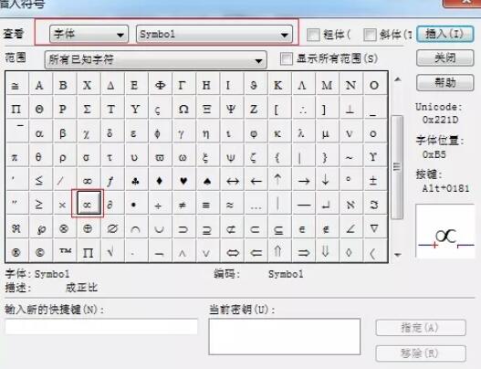Open help with the 帮助 button

click(x=444, y=82)
